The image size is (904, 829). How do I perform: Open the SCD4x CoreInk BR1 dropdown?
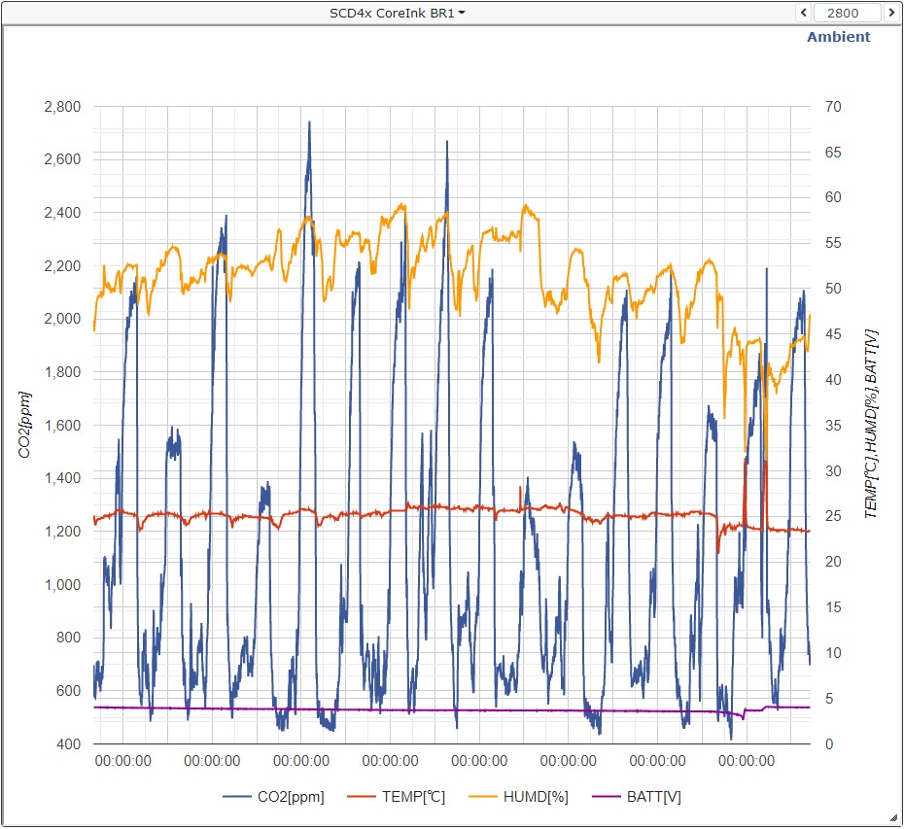click(397, 13)
